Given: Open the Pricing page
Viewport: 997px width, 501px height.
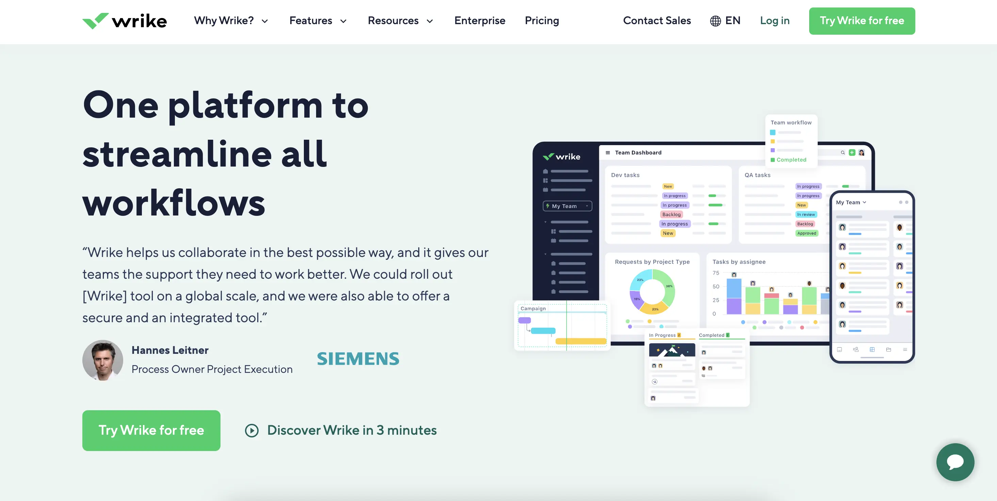Looking at the screenshot, I should [542, 20].
